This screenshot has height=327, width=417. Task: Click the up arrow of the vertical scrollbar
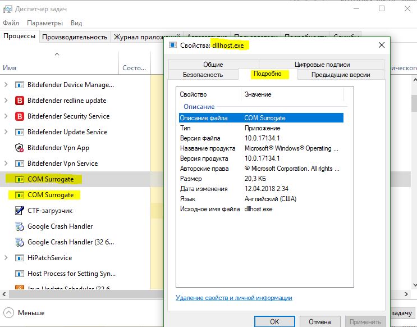coord(414,80)
